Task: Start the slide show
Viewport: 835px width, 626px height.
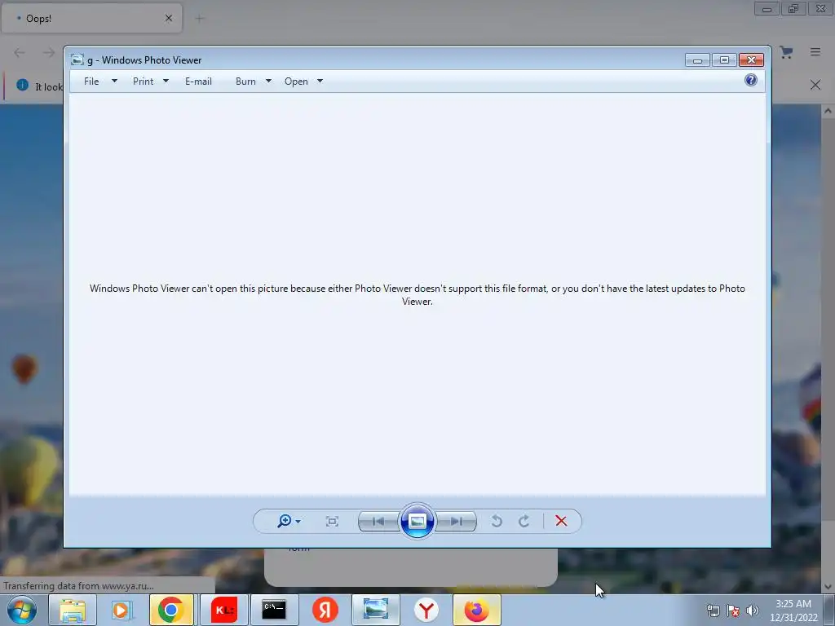Action: pyautogui.click(x=417, y=521)
